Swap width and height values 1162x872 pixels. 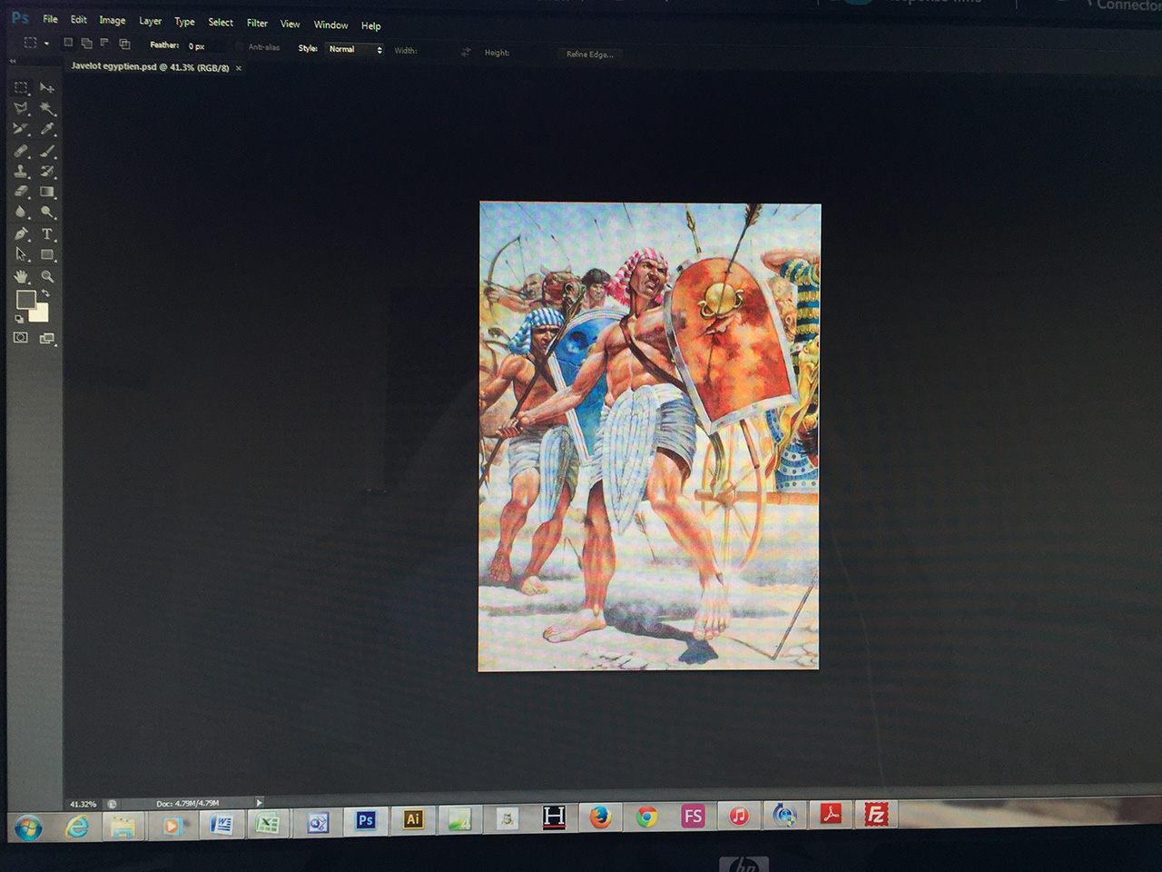tap(466, 52)
